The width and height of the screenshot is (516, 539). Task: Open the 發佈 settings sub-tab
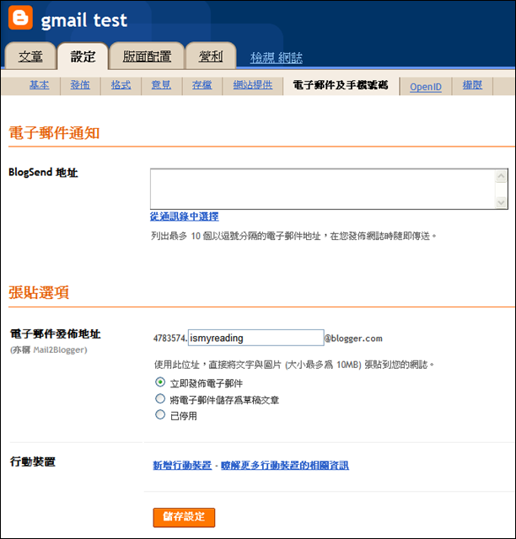pyautogui.click(x=80, y=84)
